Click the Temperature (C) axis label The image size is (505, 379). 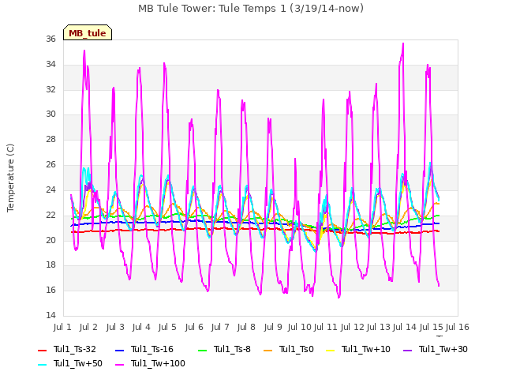pyautogui.click(x=10, y=178)
